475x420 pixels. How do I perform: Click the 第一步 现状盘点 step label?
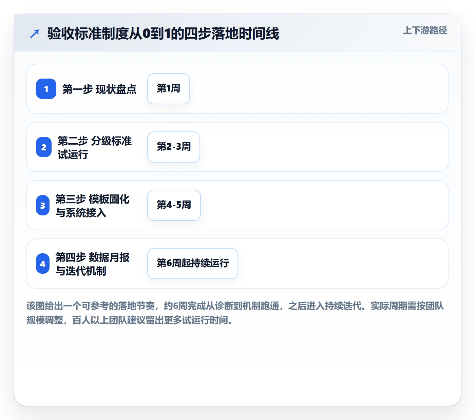coord(99,89)
